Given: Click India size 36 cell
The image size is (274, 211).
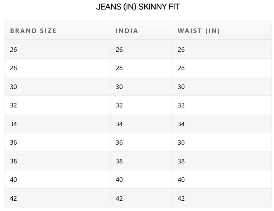Looking at the screenshot, I should (x=141, y=142).
